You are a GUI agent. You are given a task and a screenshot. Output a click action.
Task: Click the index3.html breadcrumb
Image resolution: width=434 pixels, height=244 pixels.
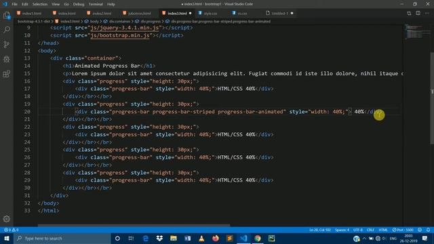pos(70,21)
